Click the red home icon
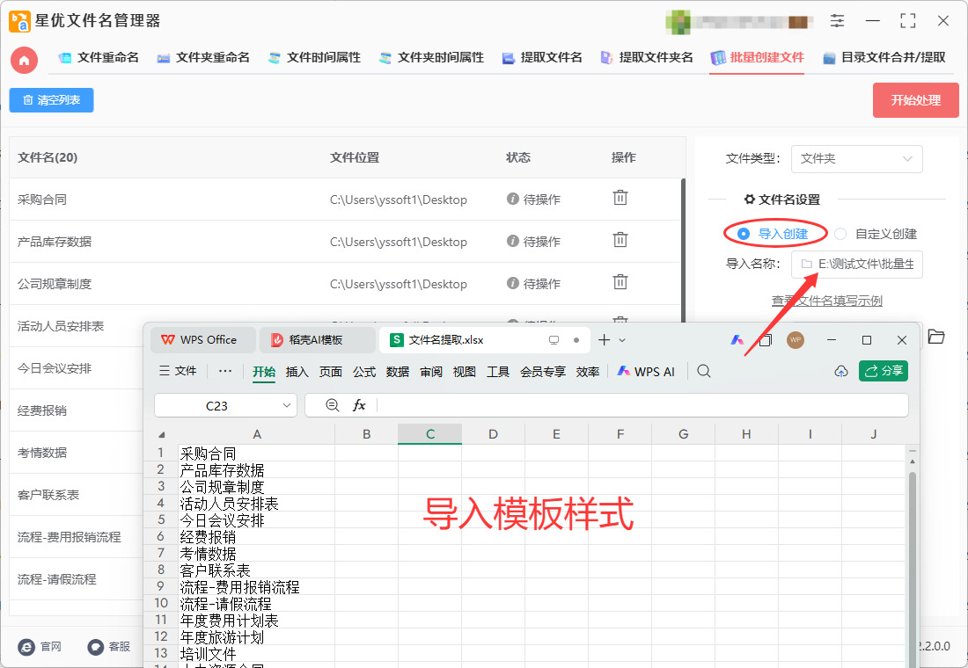 point(24,61)
